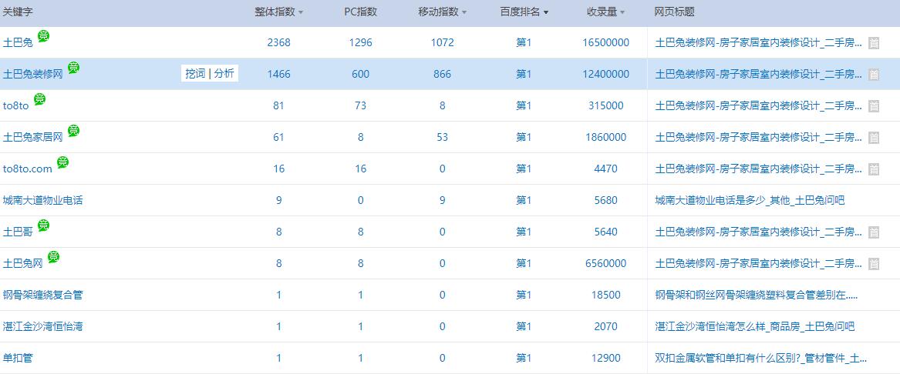The width and height of the screenshot is (900, 374).
Task: Sort by PC指数 column header
Action: 360,12
